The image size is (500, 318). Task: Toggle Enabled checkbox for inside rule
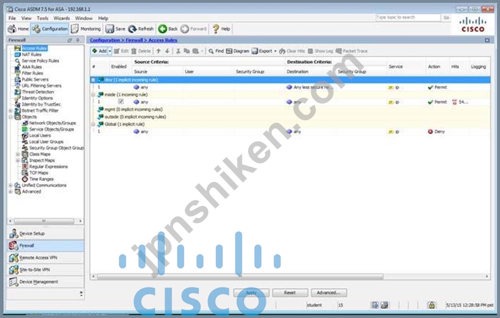click(x=121, y=102)
